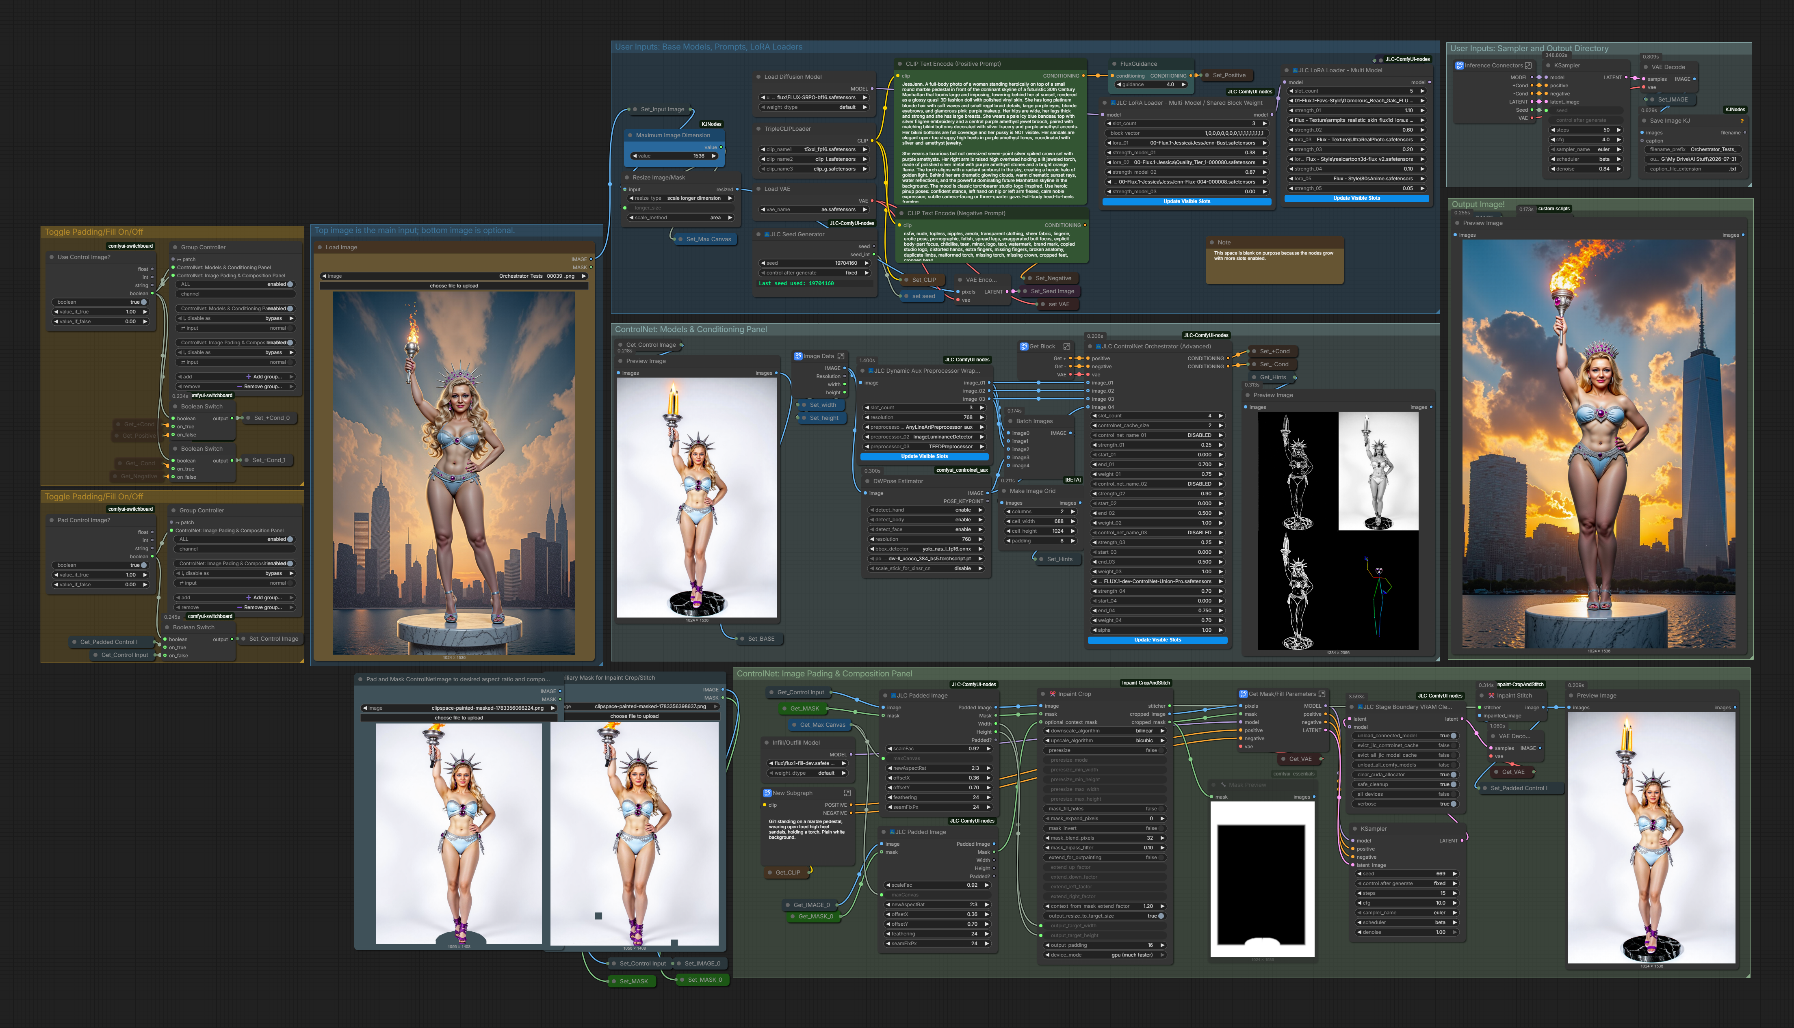Collapse the Note node using its title dot
The width and height of the screenshot is (1794, 1028).
[x=1212, y=243]
